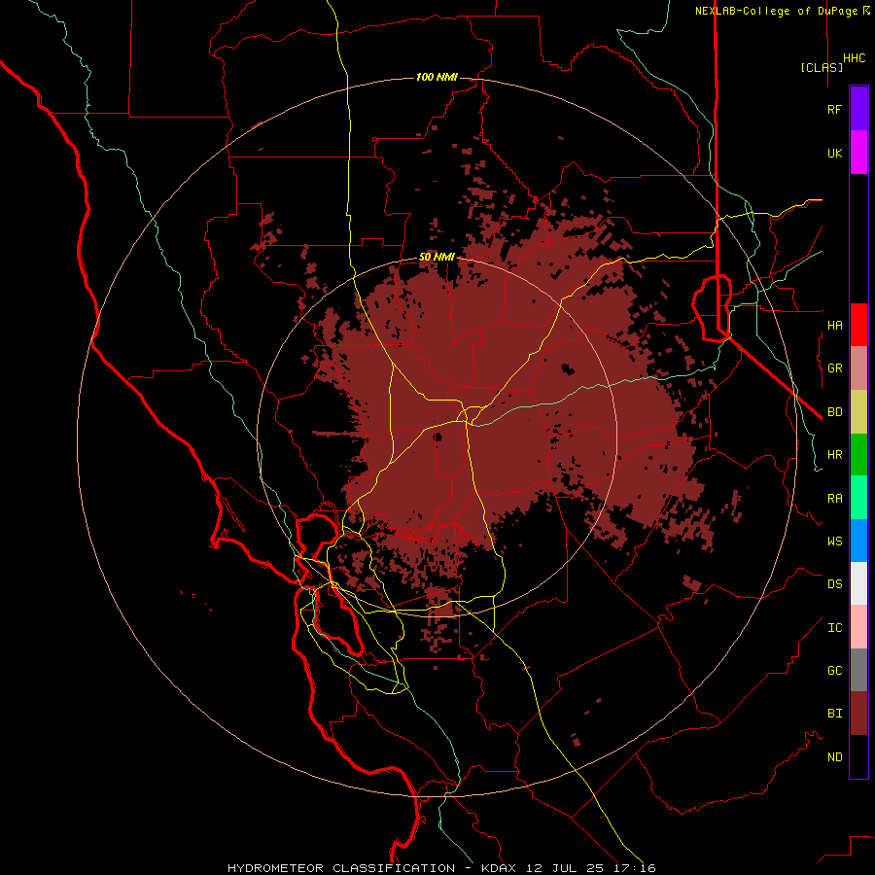Select the GR pink legend color swatch

tap(858, 367)
